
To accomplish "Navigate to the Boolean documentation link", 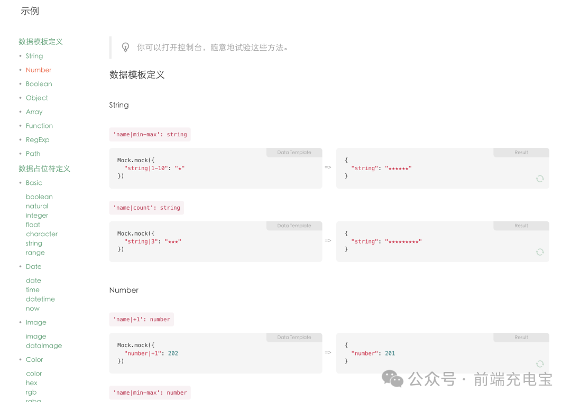I will pyautogui.click(x=39, y=83).
